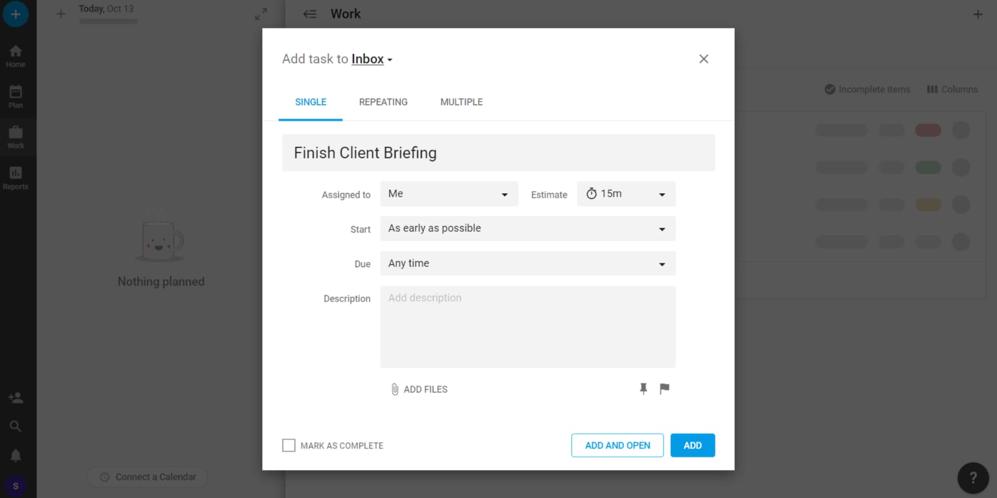
Task: Open notifications via the bell icon
Action: (16, 455)
